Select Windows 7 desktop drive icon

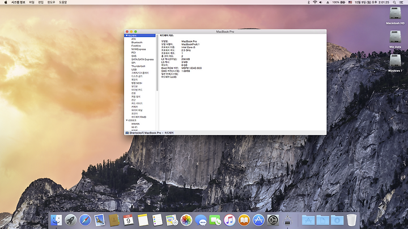395,61
